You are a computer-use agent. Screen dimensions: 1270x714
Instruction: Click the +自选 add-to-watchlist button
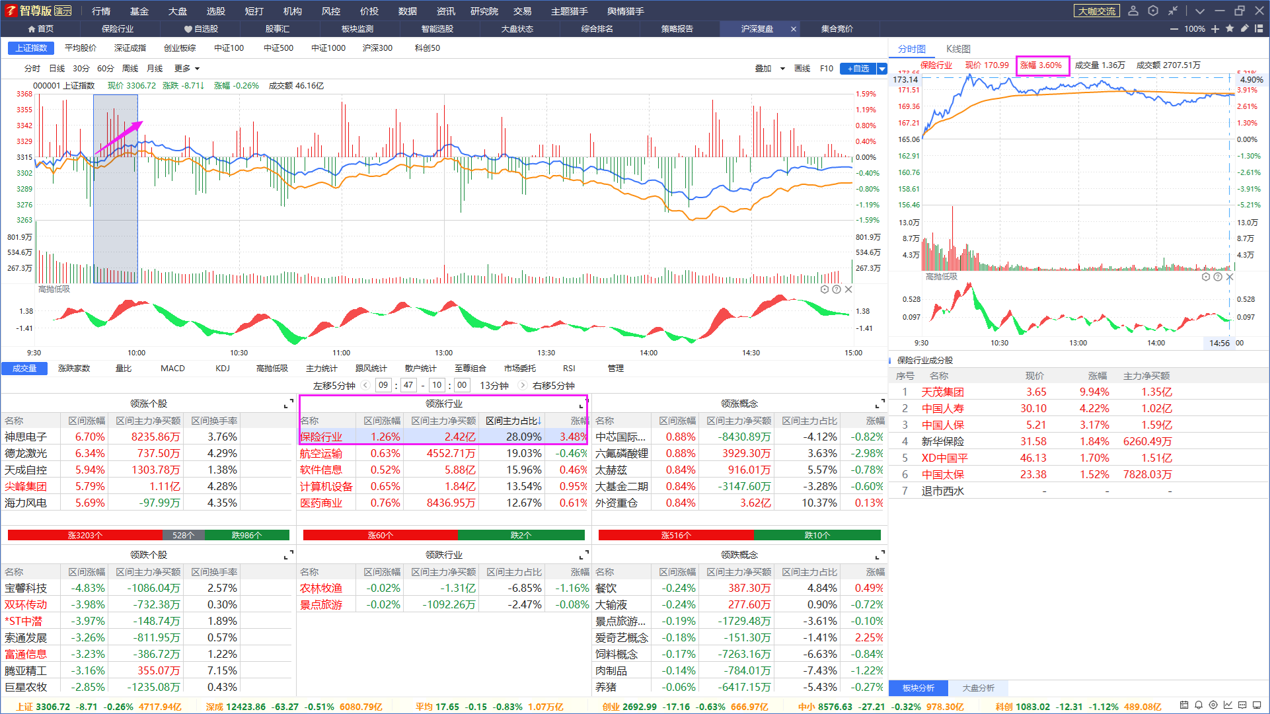(x=858, y=69)
